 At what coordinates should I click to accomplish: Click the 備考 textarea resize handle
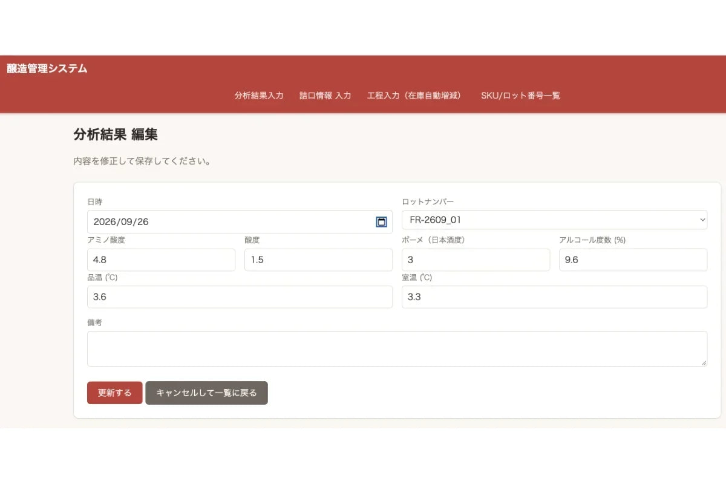pyautogui.click(x=704, y=363)
